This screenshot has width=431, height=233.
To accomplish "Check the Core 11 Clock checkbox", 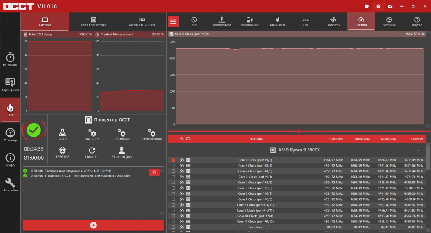I will tap(173, 222).
